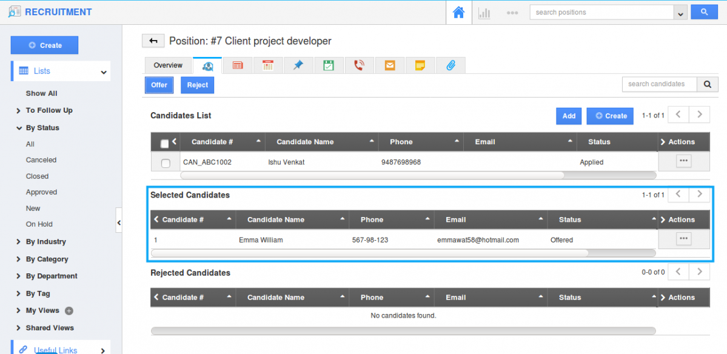Viewport: 727px width, 354px height.
Task: Open the bar chart reports icon
Action: 484,12
